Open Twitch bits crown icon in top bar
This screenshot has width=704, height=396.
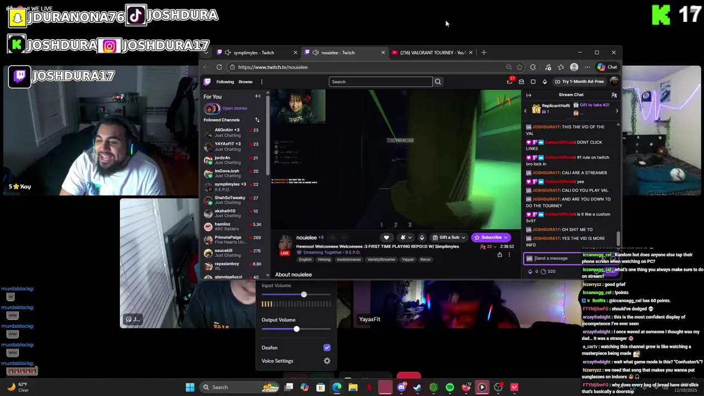[544, 82]
